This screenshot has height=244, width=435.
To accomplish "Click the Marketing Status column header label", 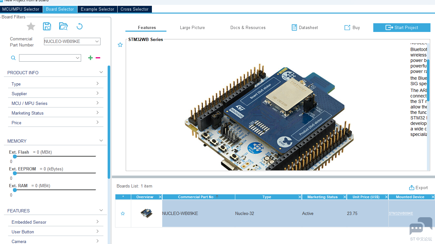I will pos(323,197).
